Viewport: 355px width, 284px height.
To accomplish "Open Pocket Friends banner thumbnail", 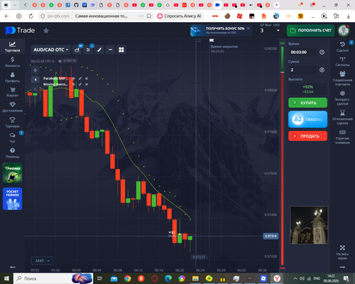I will click(x=13, y=199).
